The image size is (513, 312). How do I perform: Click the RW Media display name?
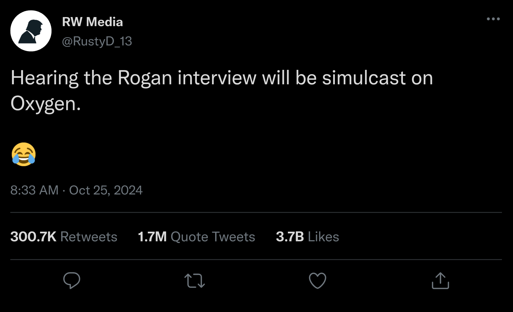pyautogui.click(x=92, y=22)
